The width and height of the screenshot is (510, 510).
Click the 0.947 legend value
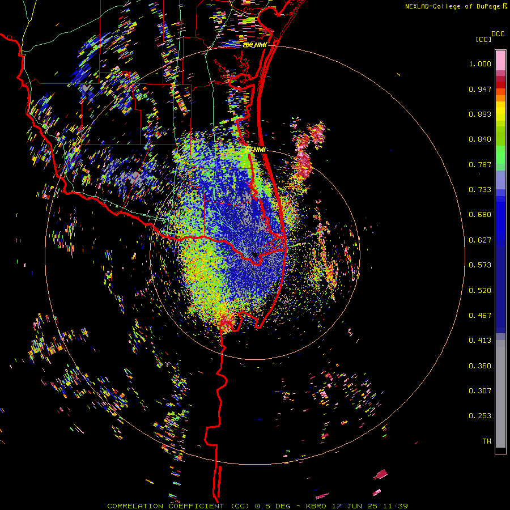[480, 89]
